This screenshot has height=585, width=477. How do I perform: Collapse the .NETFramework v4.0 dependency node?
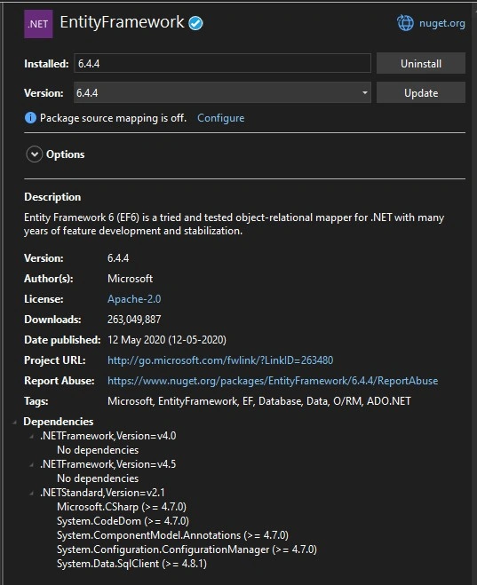click(x=31, y=437)
